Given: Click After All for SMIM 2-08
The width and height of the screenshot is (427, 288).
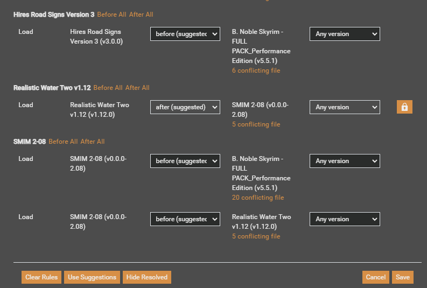Looking at the screenshot, I should click(x=93, y=142).
